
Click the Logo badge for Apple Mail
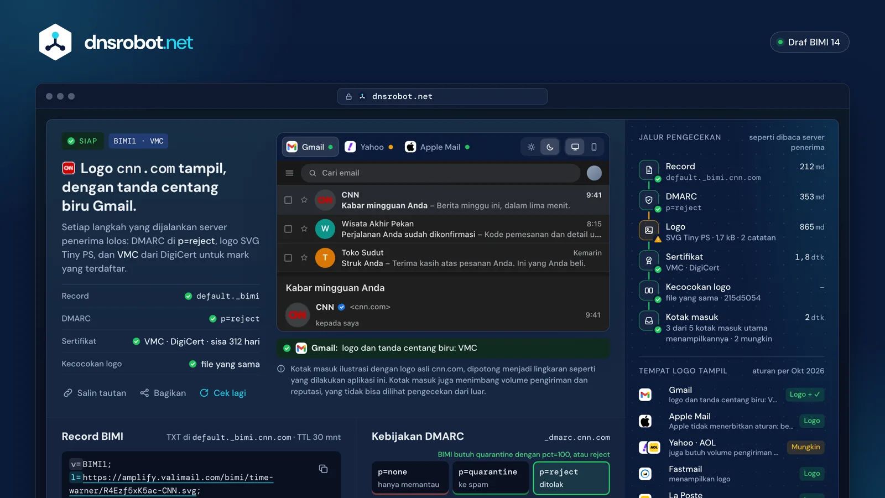tap(811, 421)
